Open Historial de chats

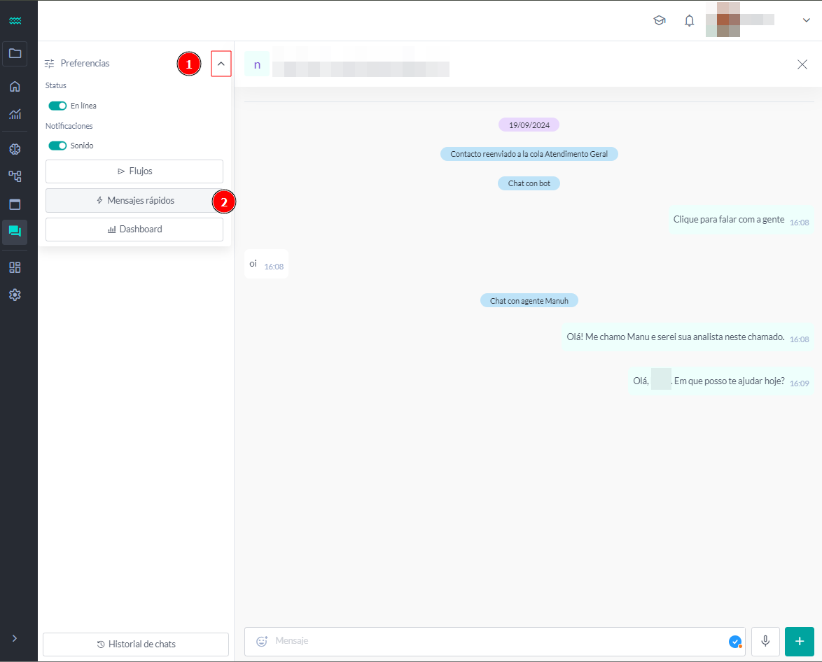(136, 645)
